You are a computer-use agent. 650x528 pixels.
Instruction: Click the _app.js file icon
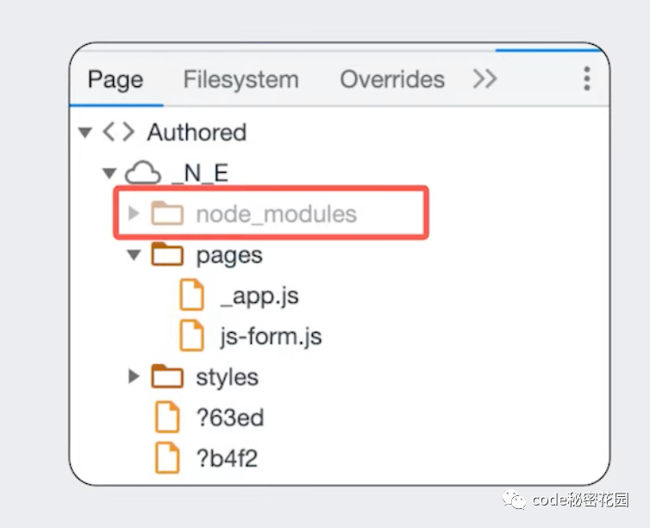(x=191, y=295)
